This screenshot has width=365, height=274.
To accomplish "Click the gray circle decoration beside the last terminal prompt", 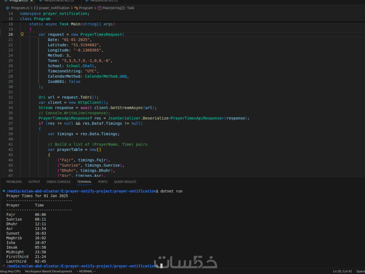I will coord(4,266).
